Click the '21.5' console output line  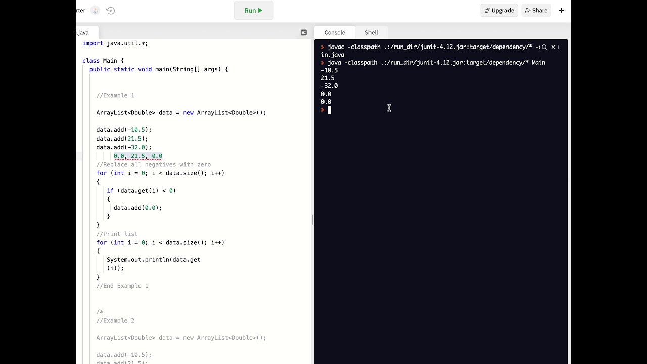(328, 78)
